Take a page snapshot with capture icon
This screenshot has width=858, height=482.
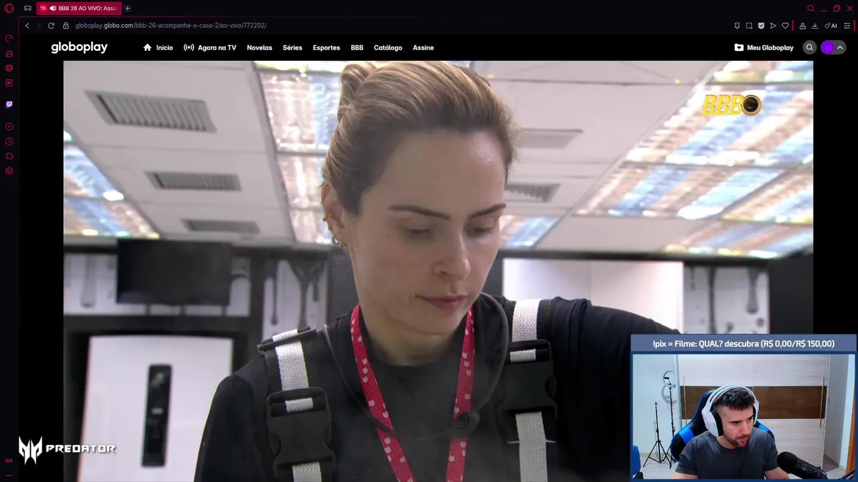pos(749,25)
